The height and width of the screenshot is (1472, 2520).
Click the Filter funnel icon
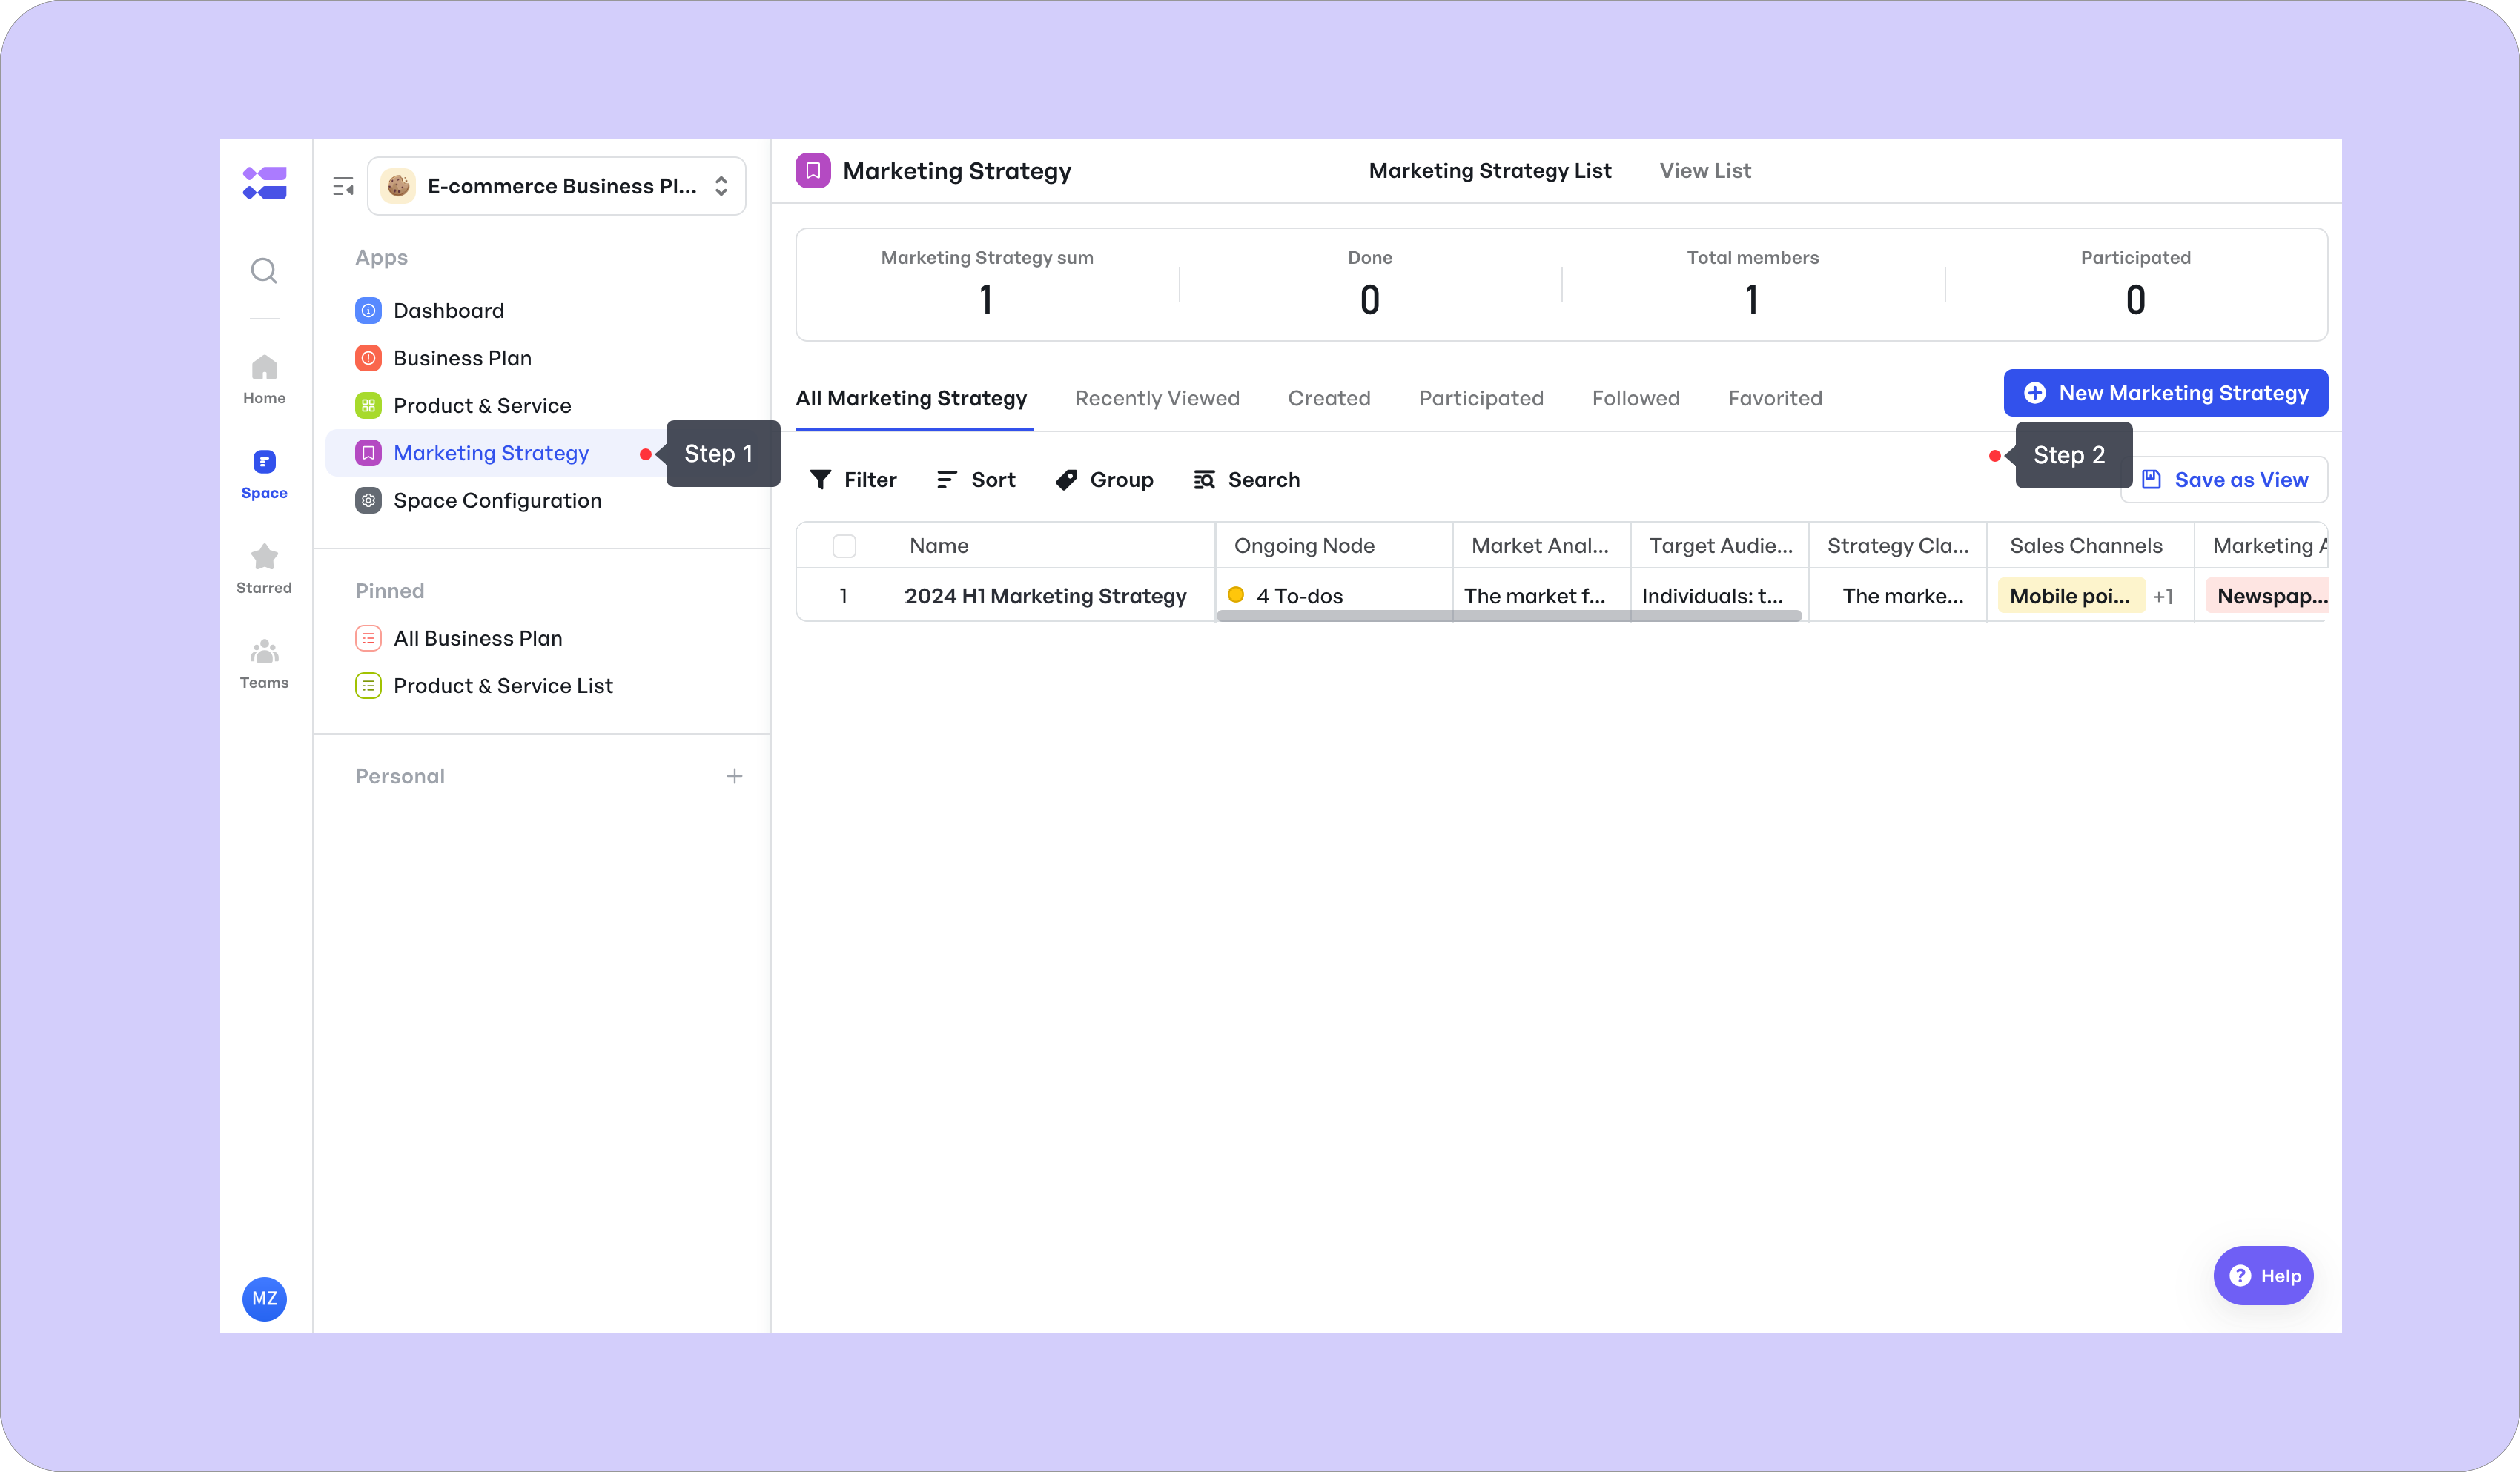pos(820,480)
